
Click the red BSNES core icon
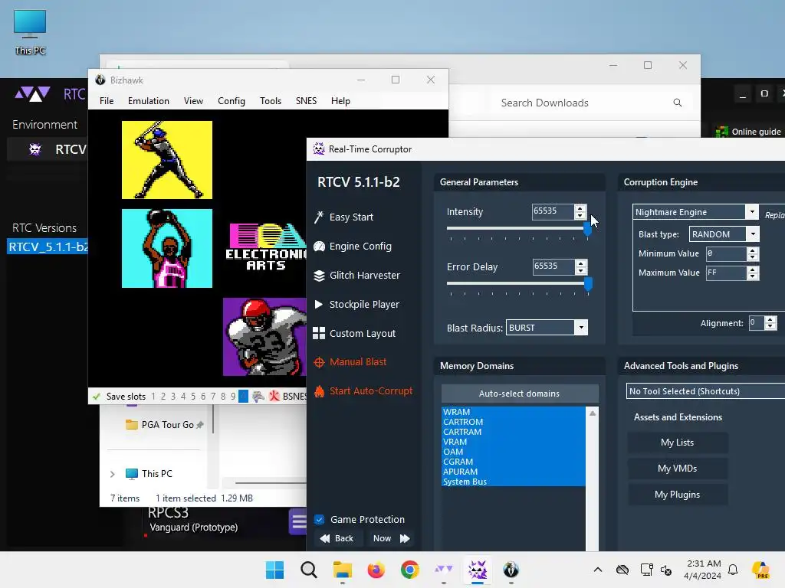[x=274, y=397]
